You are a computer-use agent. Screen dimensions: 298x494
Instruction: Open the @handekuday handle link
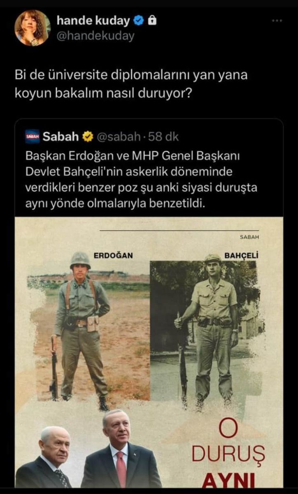tap(95, 36)
